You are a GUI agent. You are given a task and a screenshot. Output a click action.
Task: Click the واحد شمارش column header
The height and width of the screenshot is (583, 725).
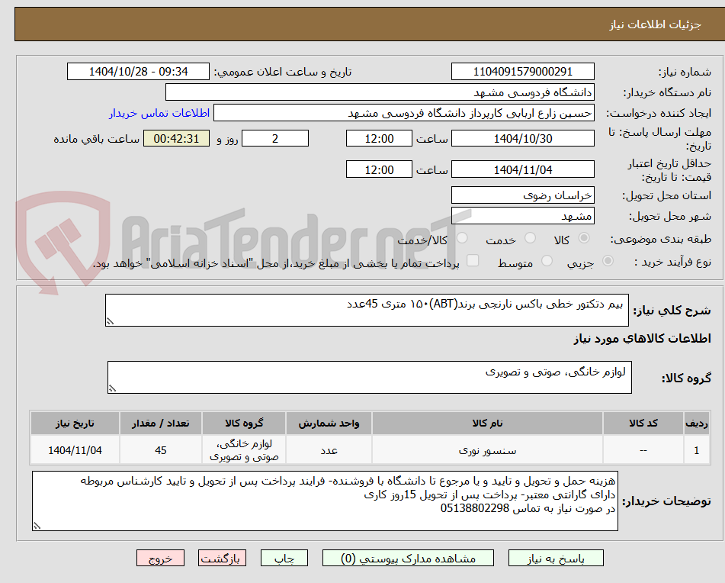coord(329,424)
